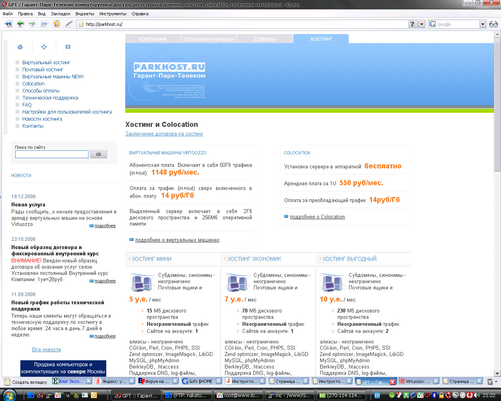Click the vertical page scrollbar thumb
Image resolution: width=501 pixels, height=401 pixels.
(x=497, y=105)
